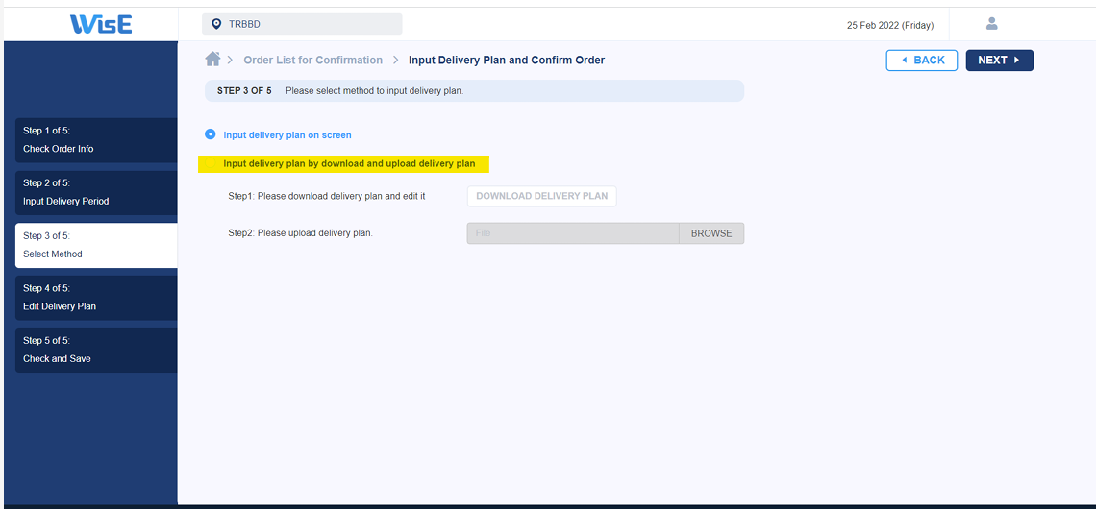Screen dimensions: 1096x509
Task: Click the location pin icon beside TRBBD
Action: [x=216, y=24]
